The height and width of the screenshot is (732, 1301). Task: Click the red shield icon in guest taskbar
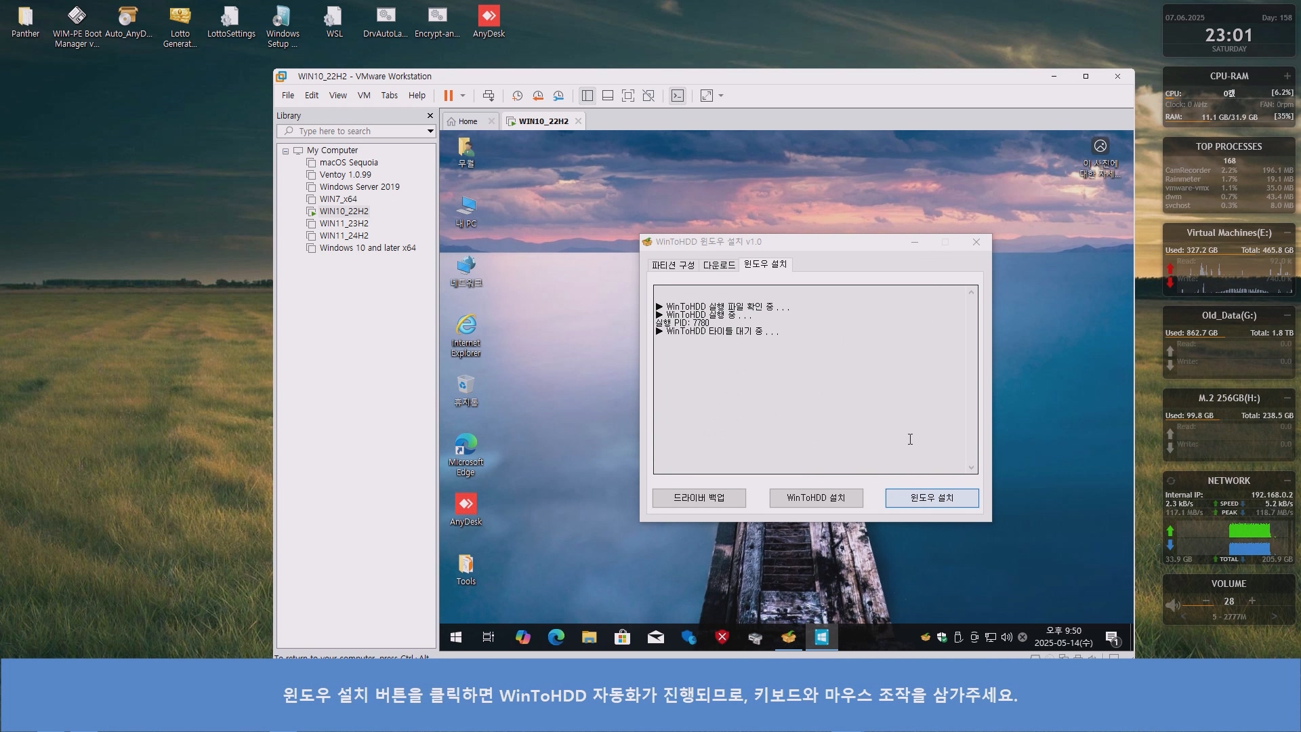722,638
